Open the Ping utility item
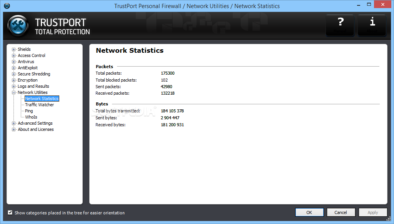Image resolution: width=394 pixels, height=224 pixels. 29,111
